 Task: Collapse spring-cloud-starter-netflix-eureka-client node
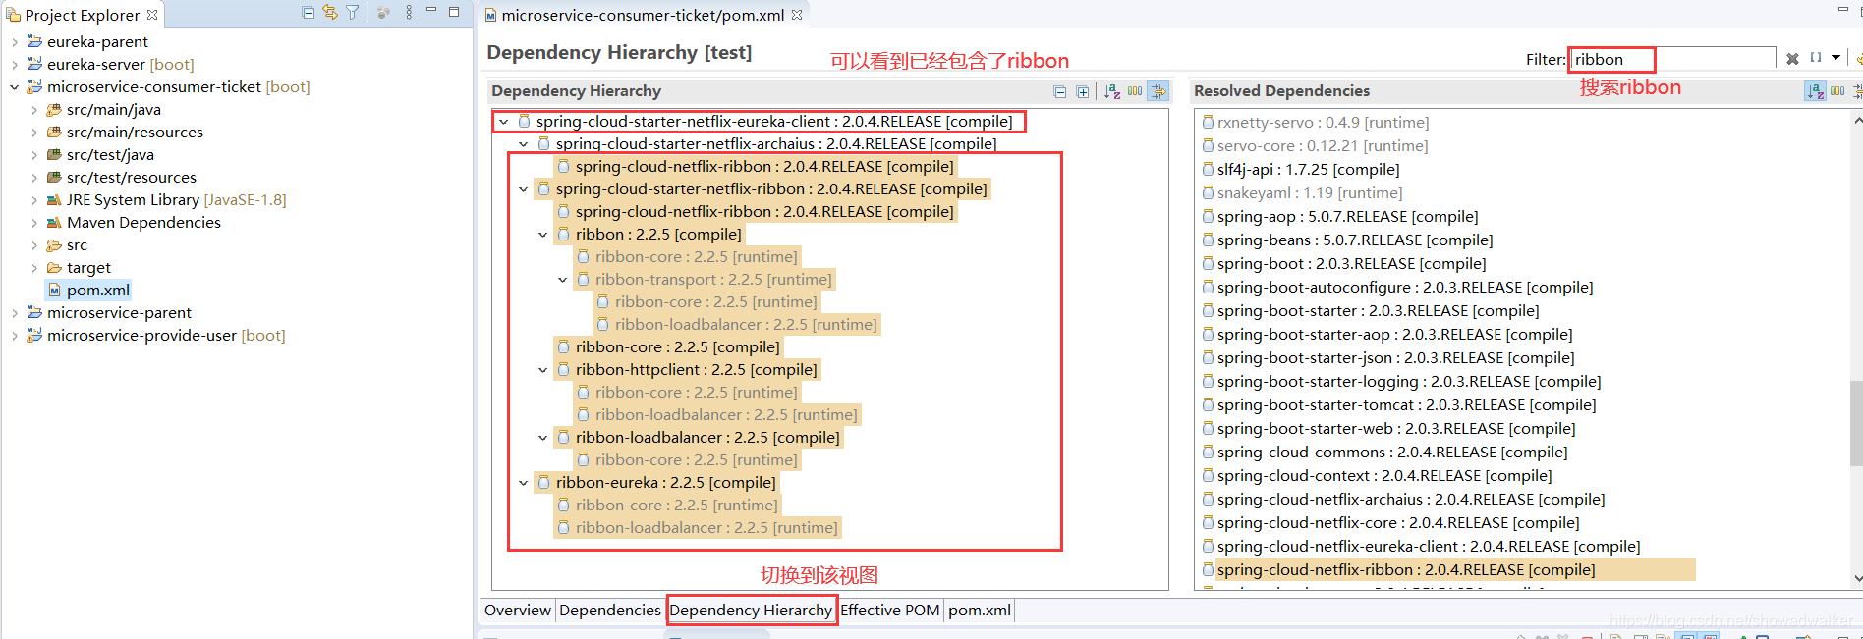point(503,122)
